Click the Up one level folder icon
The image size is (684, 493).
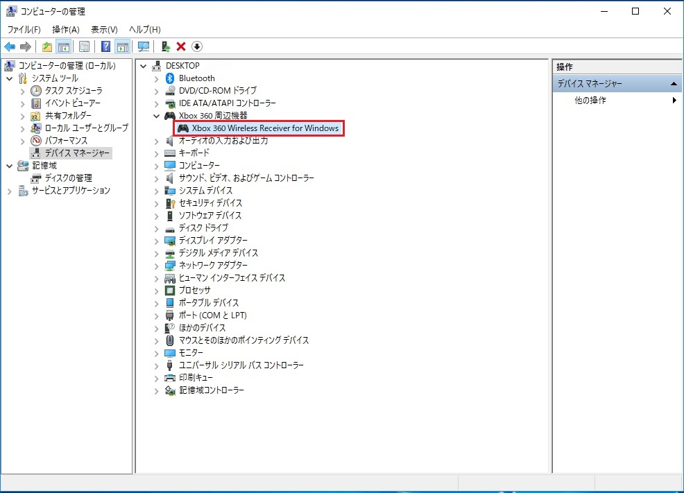click(47, 46)
